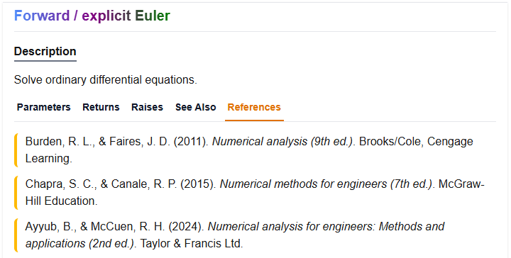Click the Numerical analysis (9th ed.) title
Viewport: 511px width, 258px height.
click(x=283, y=142)
